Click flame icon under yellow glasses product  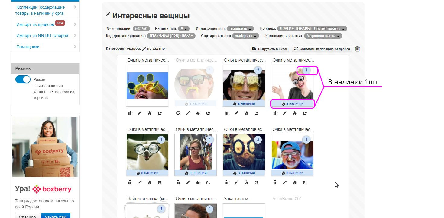[x=150, y=113]
